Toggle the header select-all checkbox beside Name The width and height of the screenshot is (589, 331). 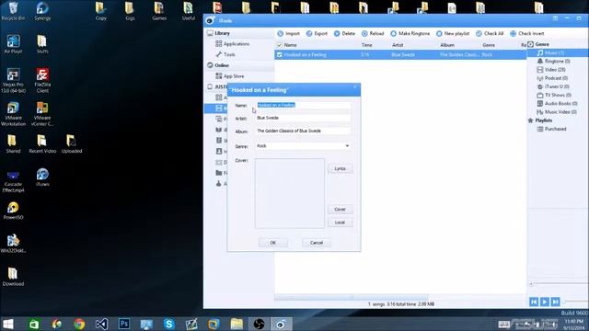[279, 45]
